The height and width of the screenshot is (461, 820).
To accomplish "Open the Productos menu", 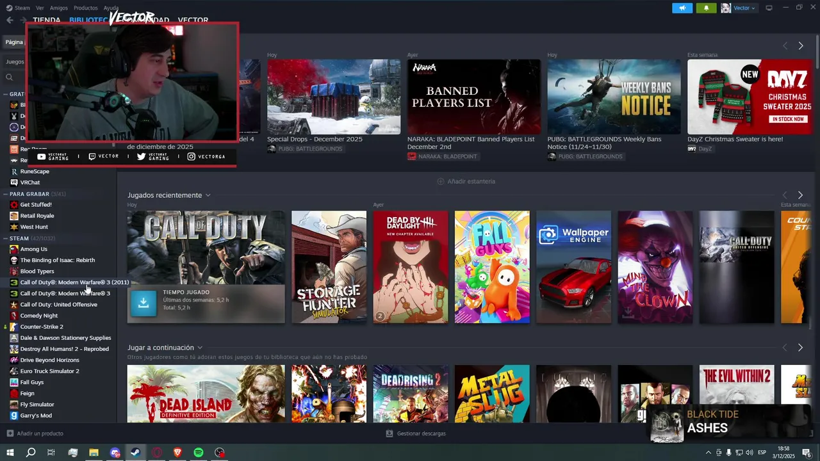I will pyautogui.click(x=86, y=8).
